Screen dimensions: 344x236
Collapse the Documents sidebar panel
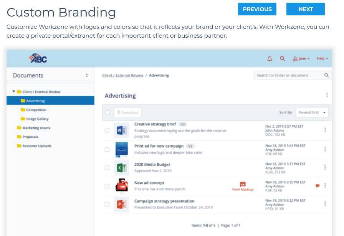click(x=87, y=75)
